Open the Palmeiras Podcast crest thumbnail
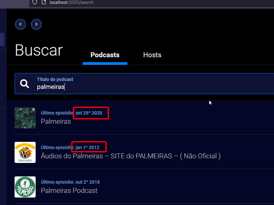274x205 pixels. click(25, 187)
